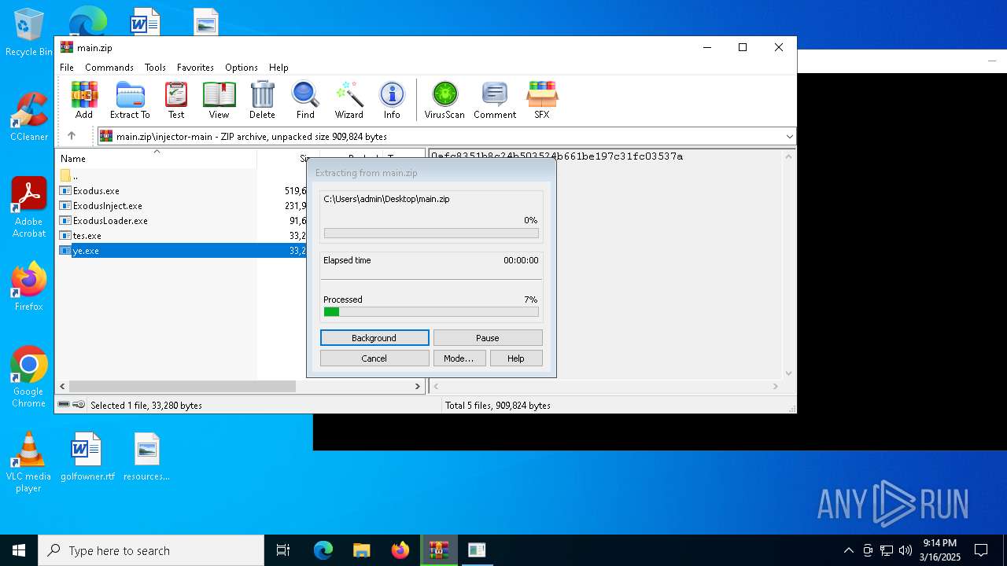Screen dimensions: 1007x566
Task: Launch the Wizard wand tool
Action: (x=349, y=100)
